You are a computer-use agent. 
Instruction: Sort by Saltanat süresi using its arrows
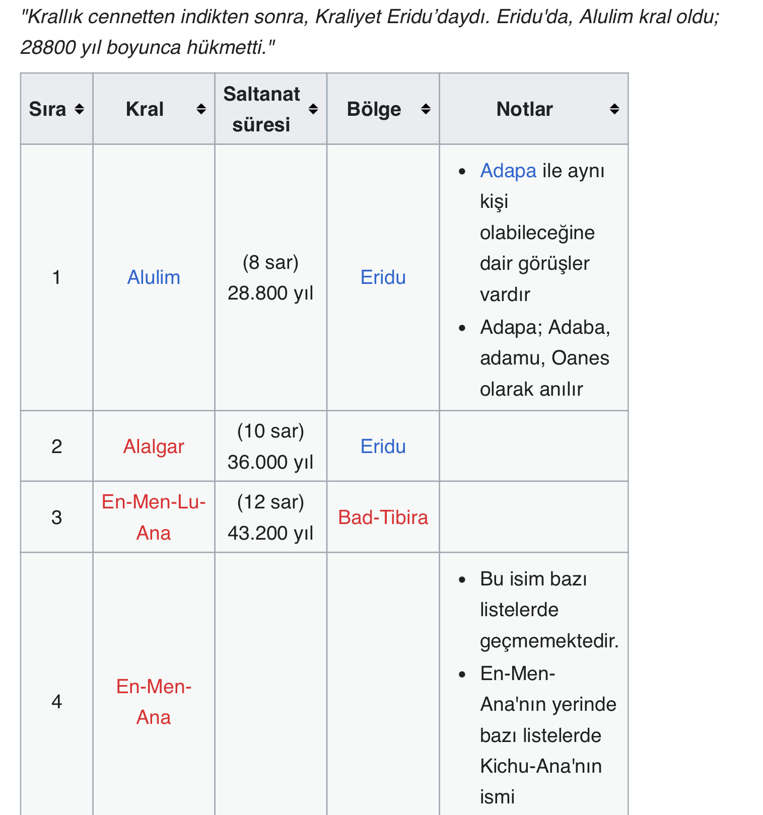tap(313, 109)
